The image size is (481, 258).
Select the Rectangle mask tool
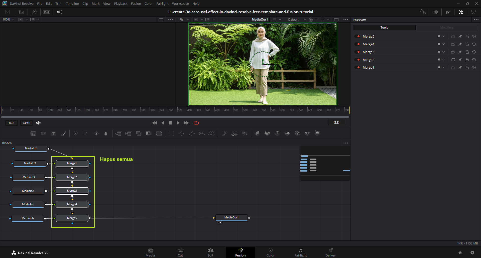(172, 134)
